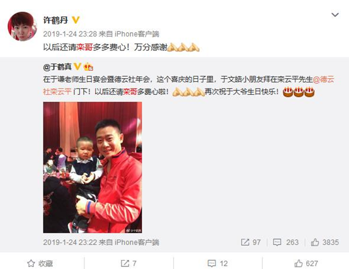Expand the post options chevron menu
The image size is (349, 269).
click(335, 15)
